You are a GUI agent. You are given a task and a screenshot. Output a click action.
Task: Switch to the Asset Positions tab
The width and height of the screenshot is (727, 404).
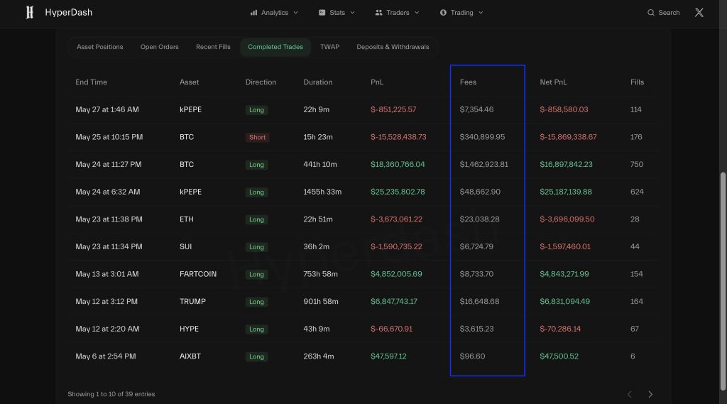tap(99, 47)
